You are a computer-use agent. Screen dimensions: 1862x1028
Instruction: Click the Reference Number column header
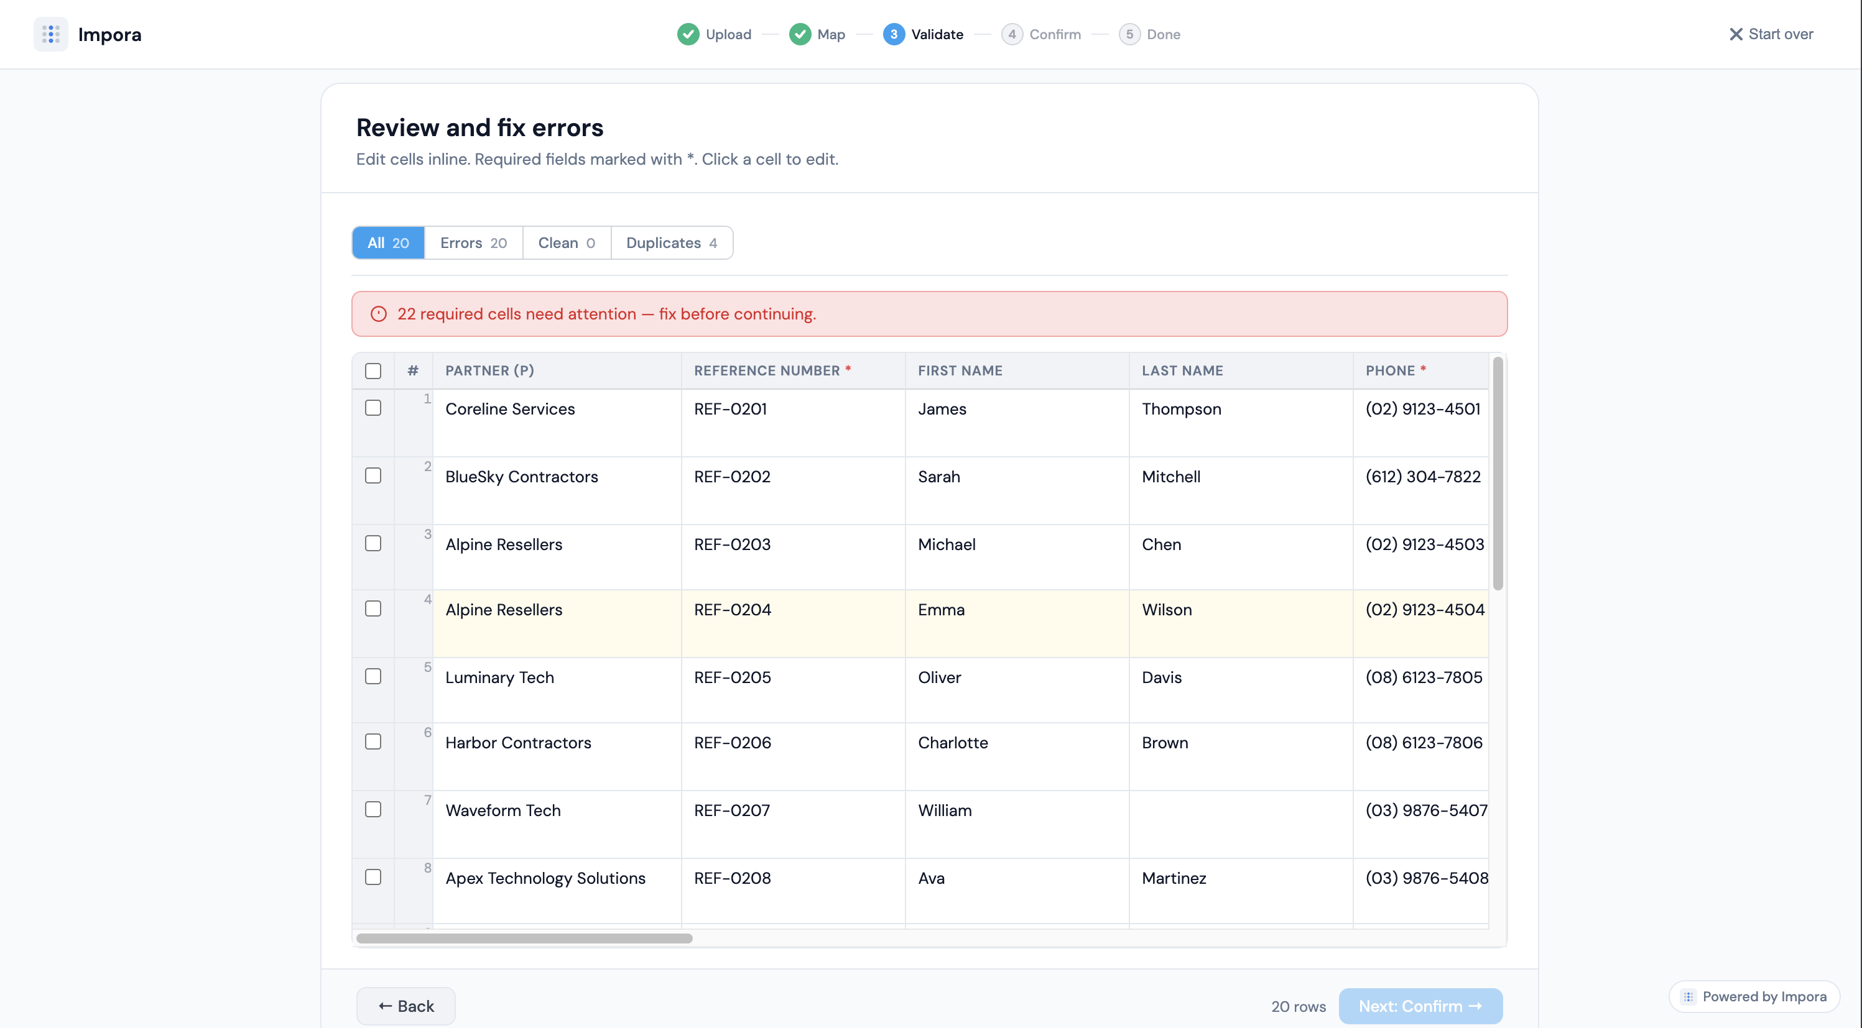click(x=793, y=370)
